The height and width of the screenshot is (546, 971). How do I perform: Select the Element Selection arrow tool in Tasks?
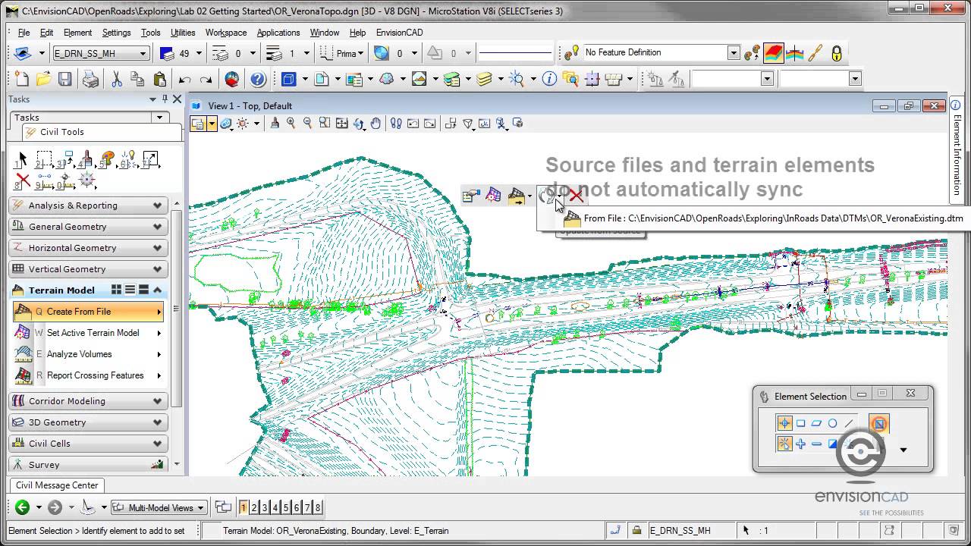pyautogui.click(x=22, y=159)
